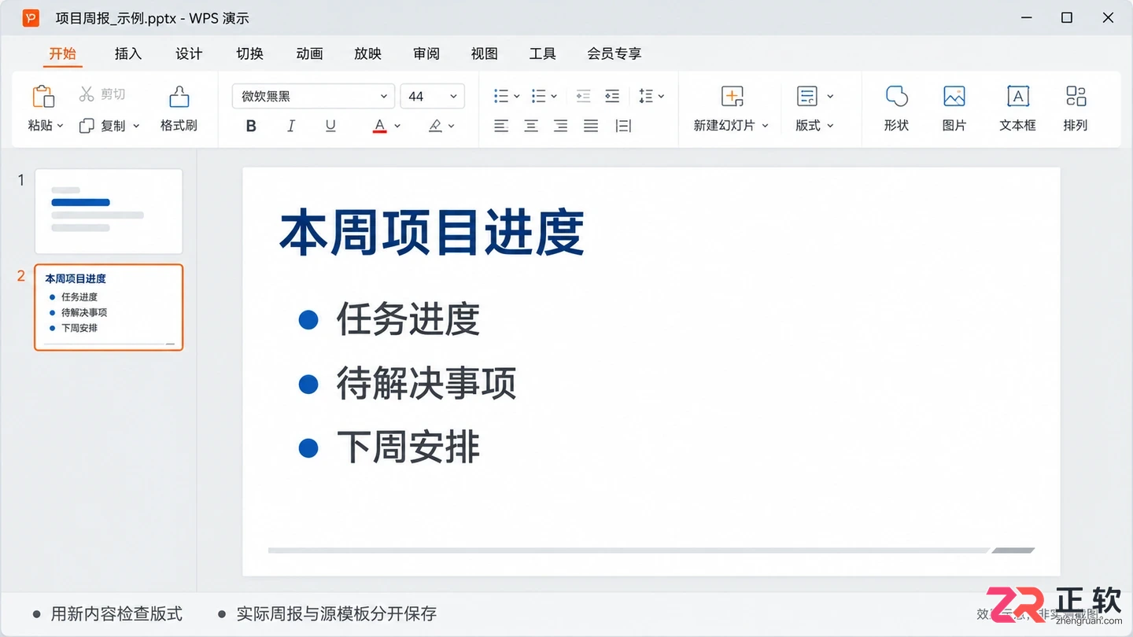Increase the paragraph indent
1133x637 pixels.
click(x=612, y=96)
